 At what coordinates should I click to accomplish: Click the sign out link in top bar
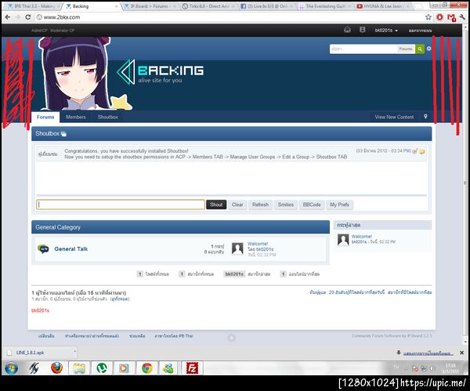pos(420,31)
